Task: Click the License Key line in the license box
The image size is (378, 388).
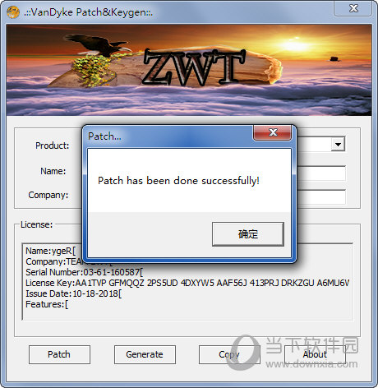Action: pos(187,283)
